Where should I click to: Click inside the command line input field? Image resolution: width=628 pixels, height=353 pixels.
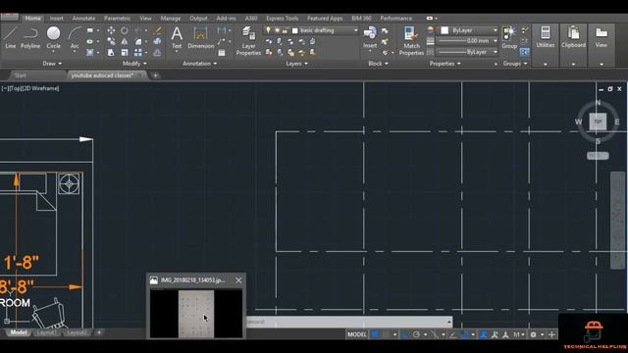pyautogui.click(x=349, y=322)
